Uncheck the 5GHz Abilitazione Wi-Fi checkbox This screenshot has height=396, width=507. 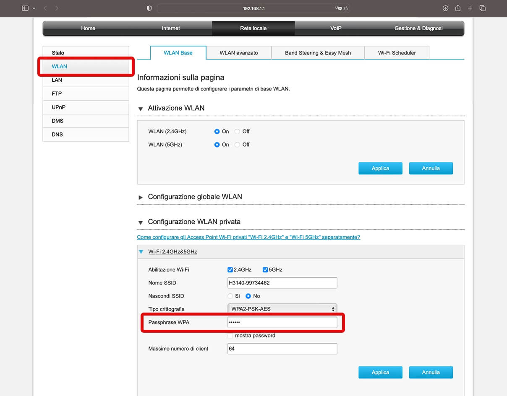(265, 270)
